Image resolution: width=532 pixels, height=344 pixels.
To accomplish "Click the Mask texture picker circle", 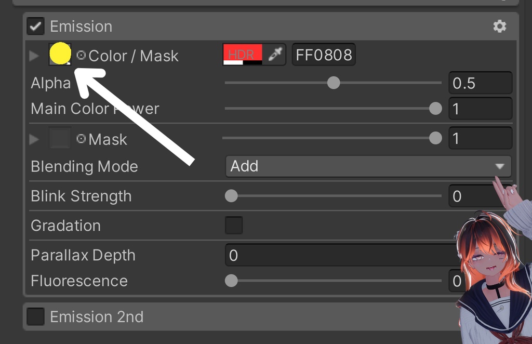I will [81, 139].
